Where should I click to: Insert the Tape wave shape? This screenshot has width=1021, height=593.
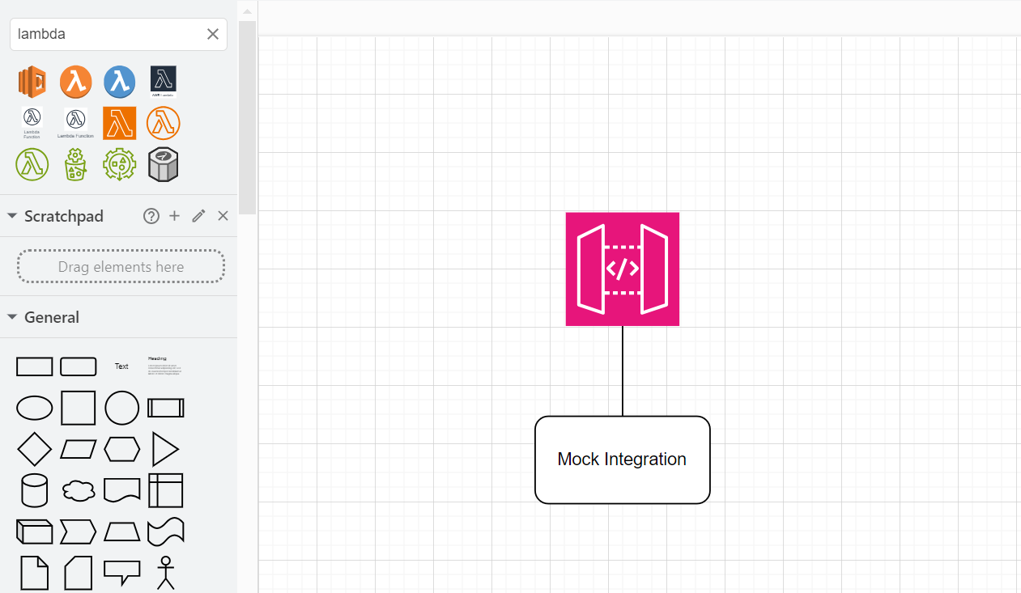pos(166,532)
